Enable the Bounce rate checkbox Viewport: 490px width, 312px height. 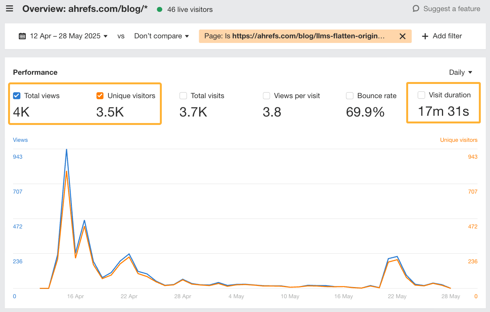[350, 95]
